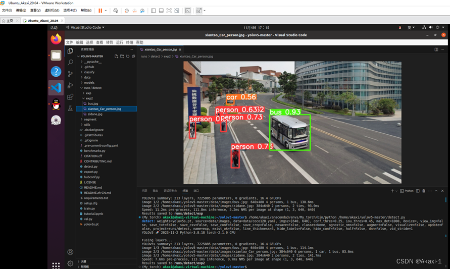450x269 pixels.
Task: Delete the terminal using the trash icon
Action: (x=424, y=191)
